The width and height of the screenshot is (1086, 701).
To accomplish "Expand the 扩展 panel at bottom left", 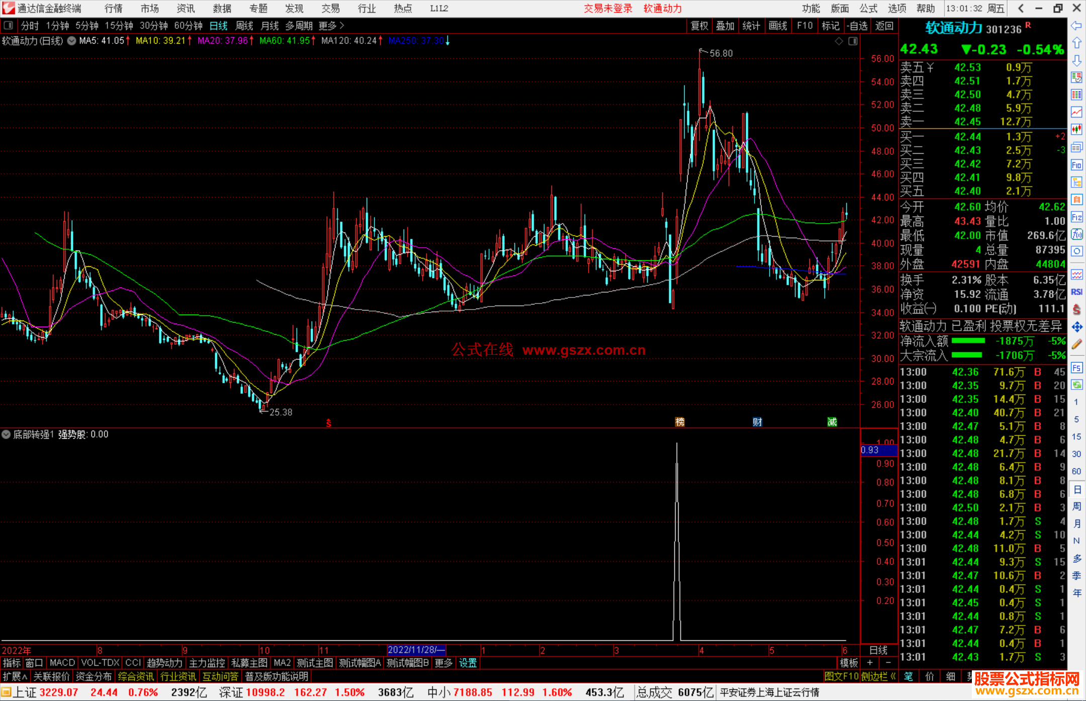I will pyautogui.click(x=15, y=676).
